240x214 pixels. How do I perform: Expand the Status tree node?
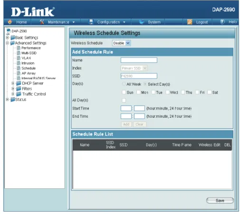(7, 100)
